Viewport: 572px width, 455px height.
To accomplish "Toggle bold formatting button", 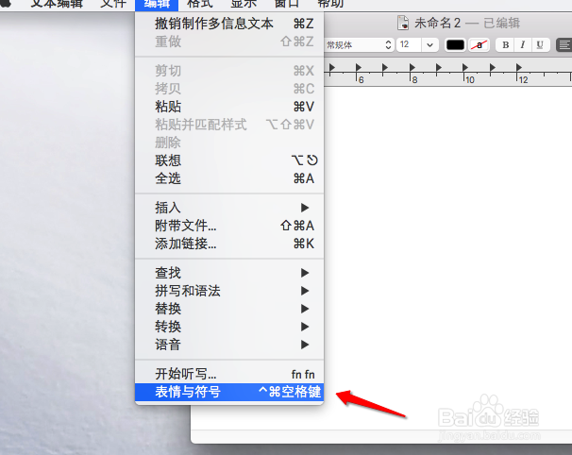I will click(x=505, y=45).
